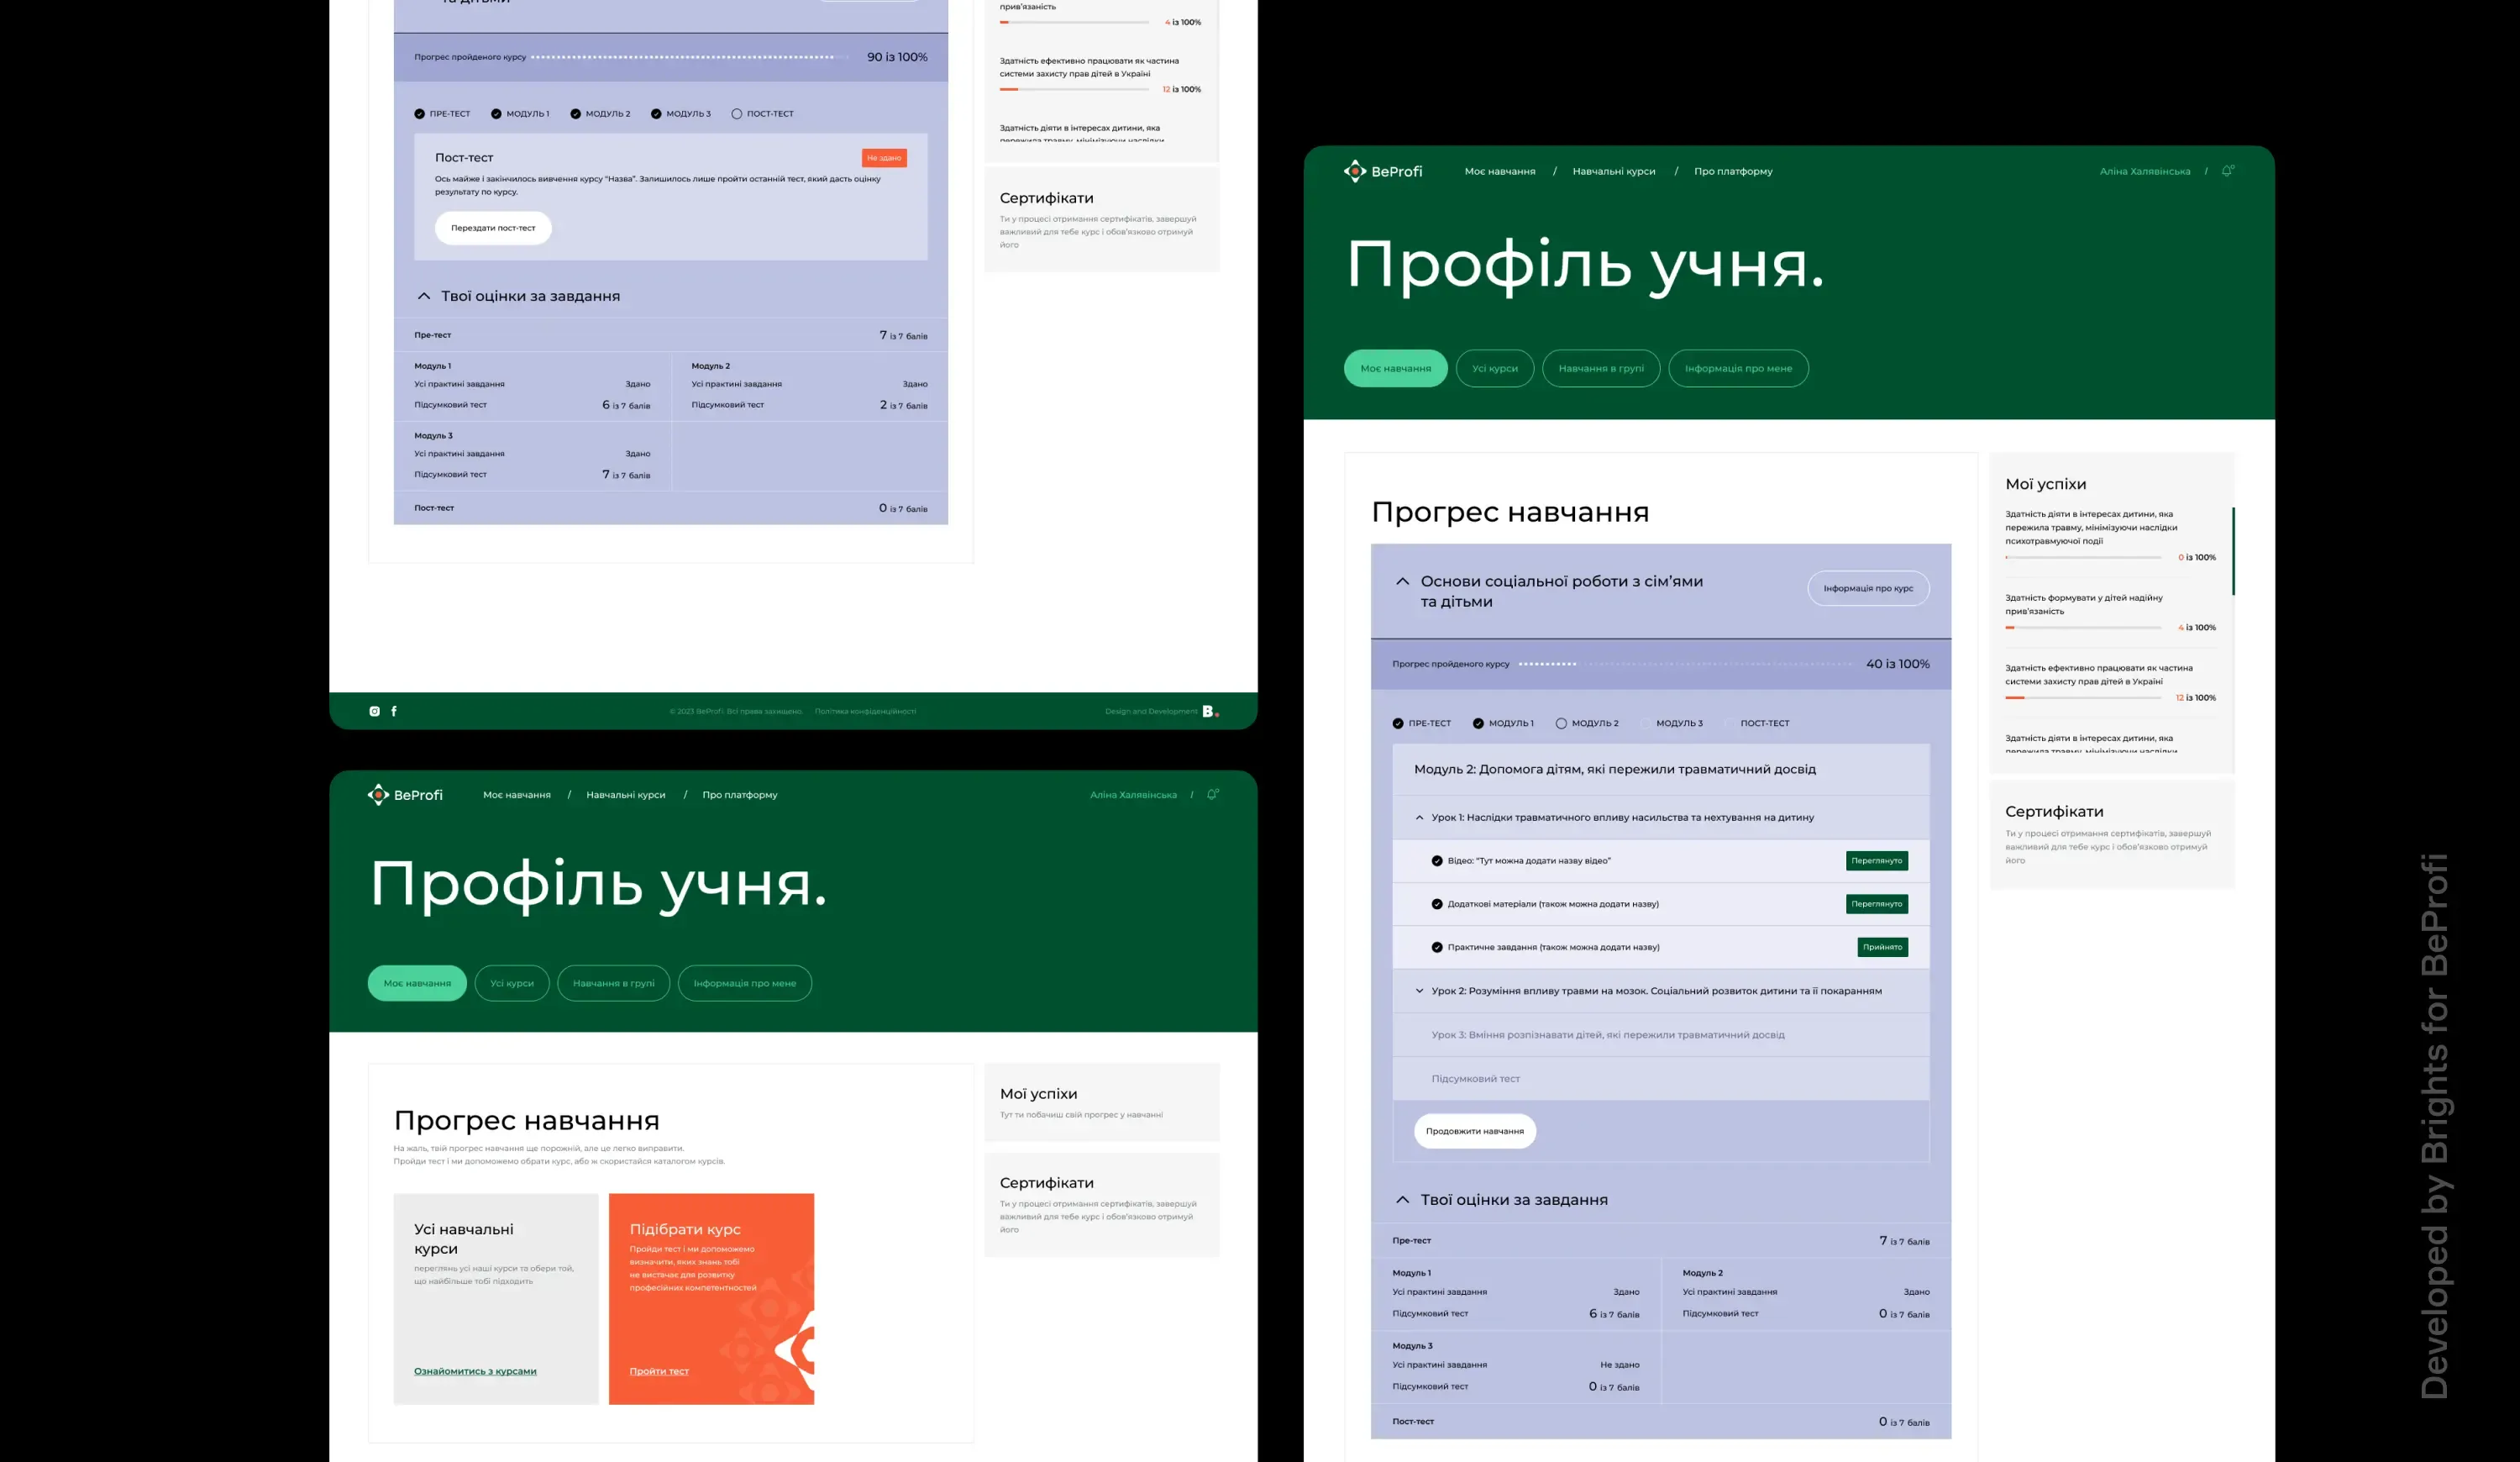Open 'Навчальні курси' nav link in right-hand mockup

(x=1613, y=171)
